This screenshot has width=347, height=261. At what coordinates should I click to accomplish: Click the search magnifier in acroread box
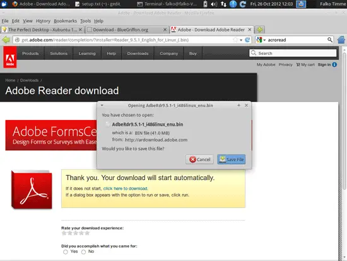pos(330,40)
